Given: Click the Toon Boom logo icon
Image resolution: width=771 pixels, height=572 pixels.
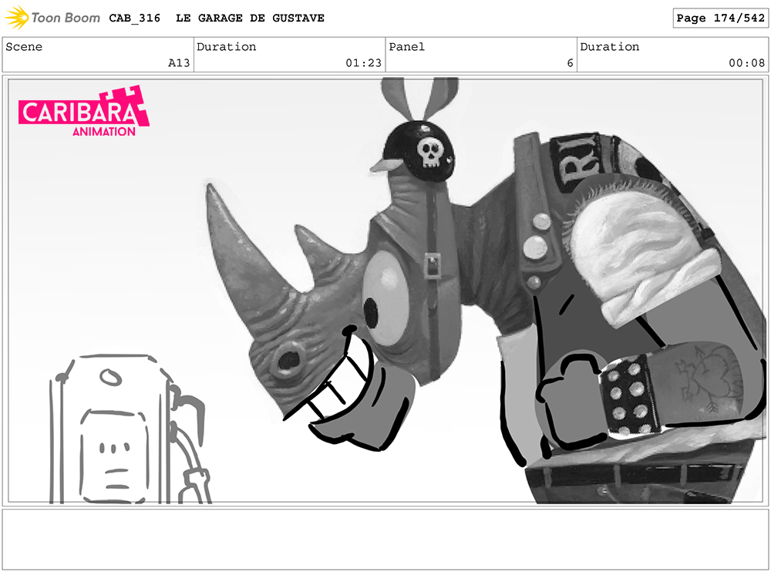Looking at the screenshot, I should click(16, 18).
